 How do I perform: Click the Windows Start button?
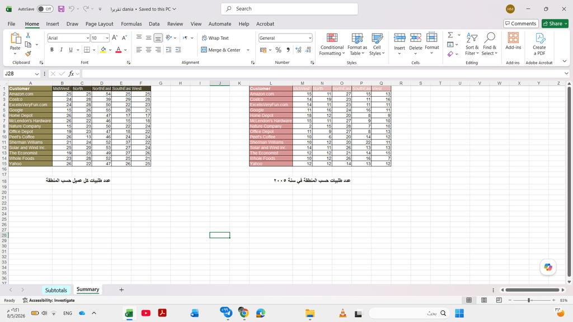click(x=459, y=313)
